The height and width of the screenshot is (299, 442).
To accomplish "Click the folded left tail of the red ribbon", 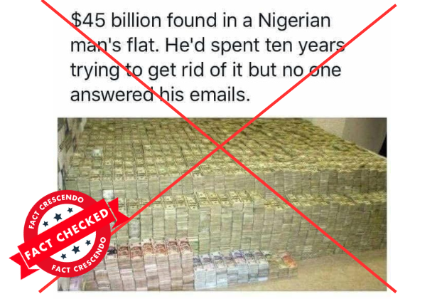I will (x=21, y=263).
